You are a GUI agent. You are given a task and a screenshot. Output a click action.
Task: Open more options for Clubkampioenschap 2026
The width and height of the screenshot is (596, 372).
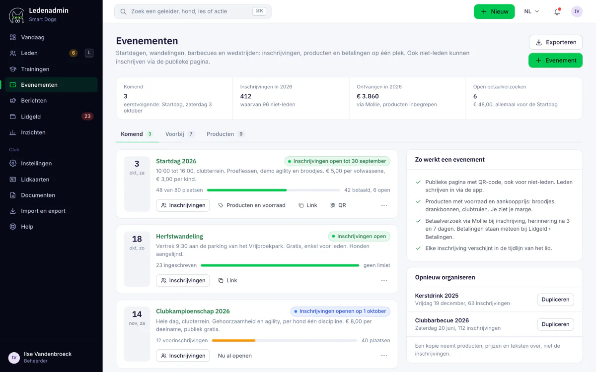384,356
